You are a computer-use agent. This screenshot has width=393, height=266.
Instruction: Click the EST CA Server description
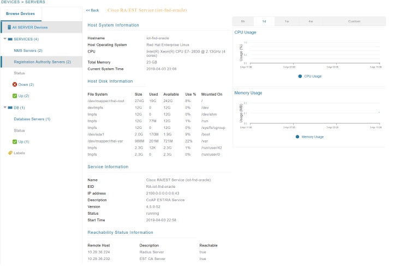click(x=152, y=259)
